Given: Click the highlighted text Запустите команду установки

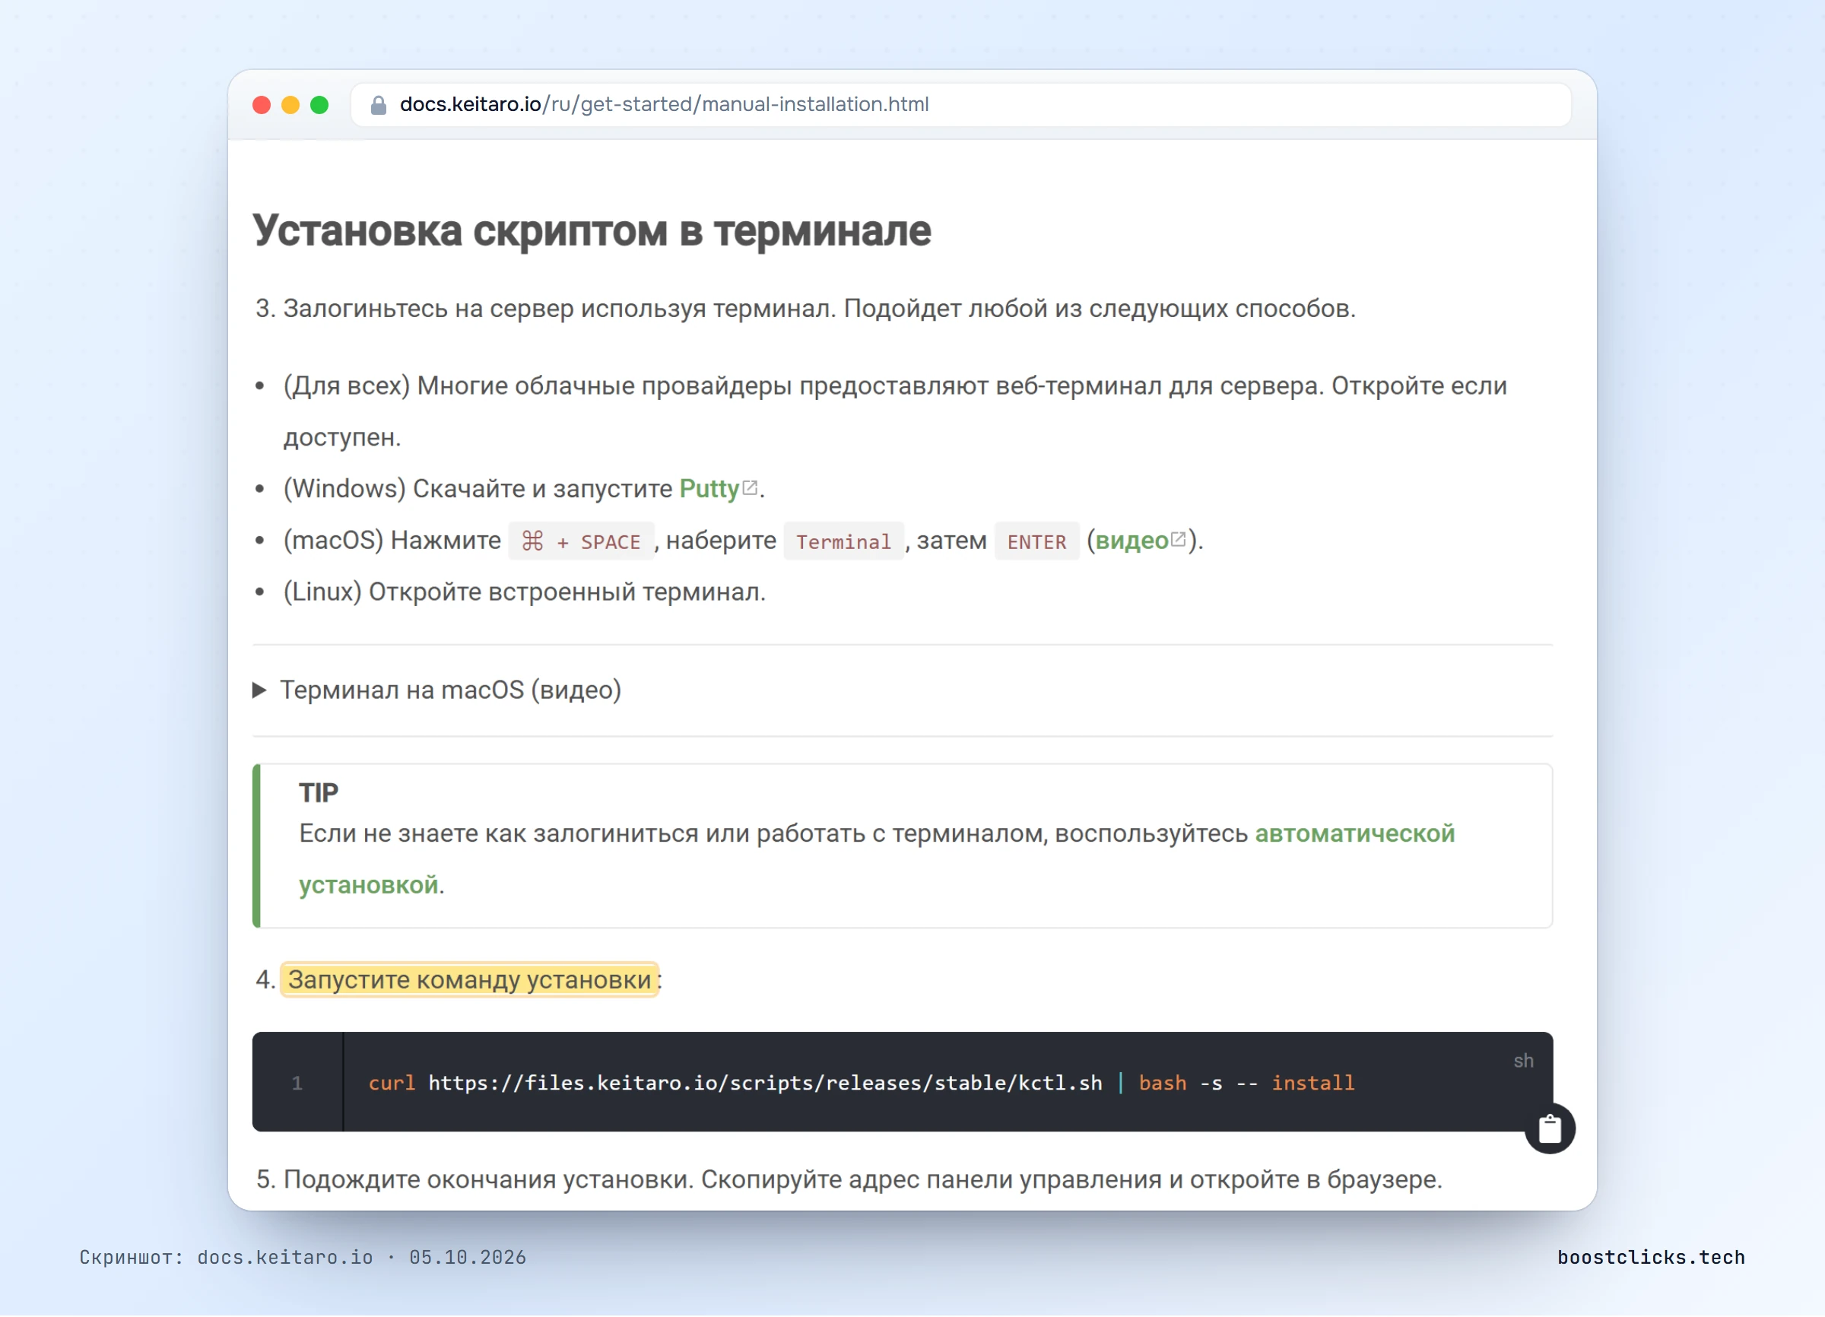Looking at the screenshot, I should (470, 980).
